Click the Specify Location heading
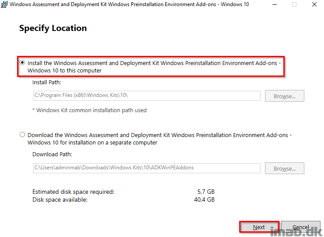The image size is (324, 237). [x=53, y=28]
